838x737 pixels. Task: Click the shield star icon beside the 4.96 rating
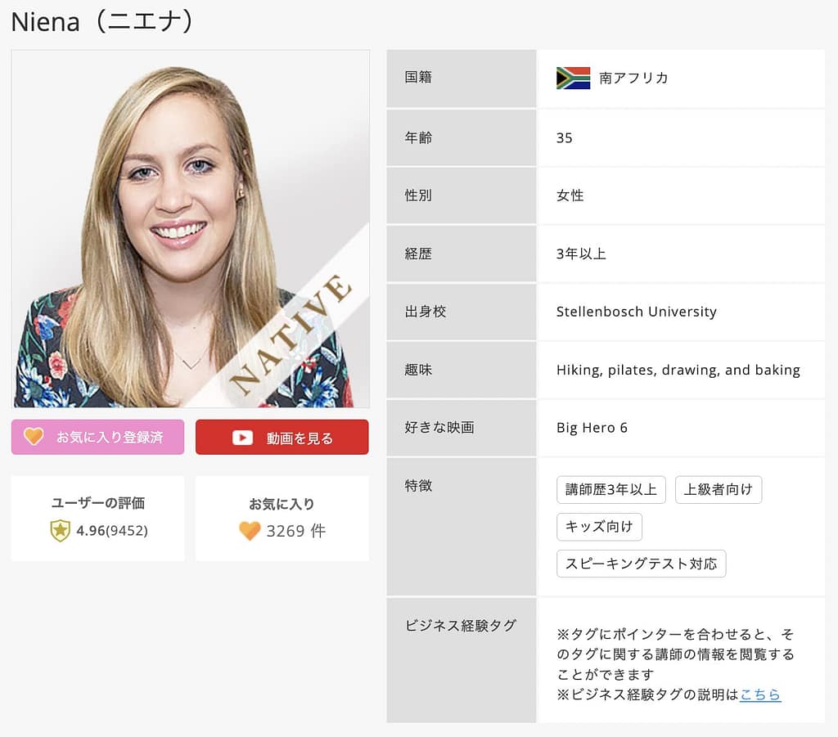click(x=61, y=531)
